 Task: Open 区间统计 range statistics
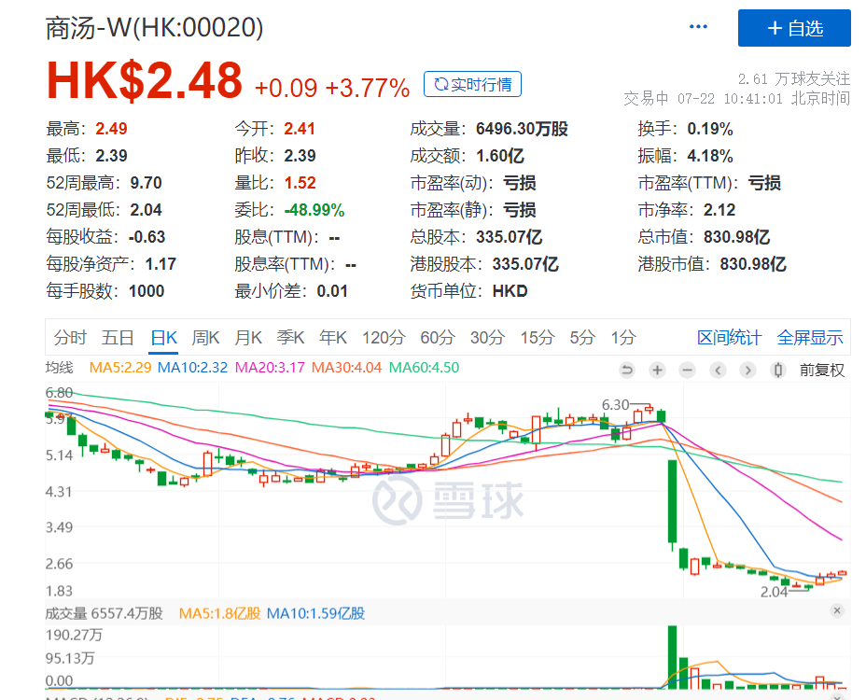pos(729,337)
